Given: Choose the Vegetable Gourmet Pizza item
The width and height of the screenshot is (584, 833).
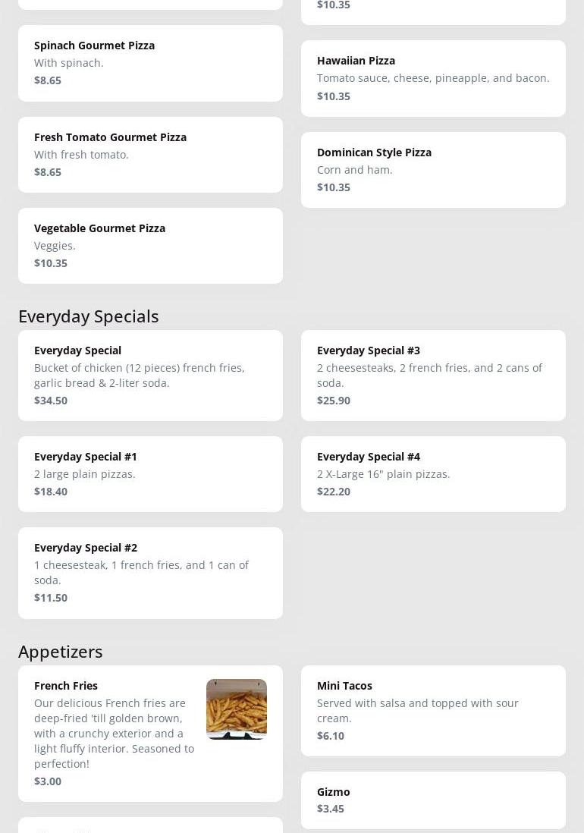Looking at the screenshot, I should 150,245.
